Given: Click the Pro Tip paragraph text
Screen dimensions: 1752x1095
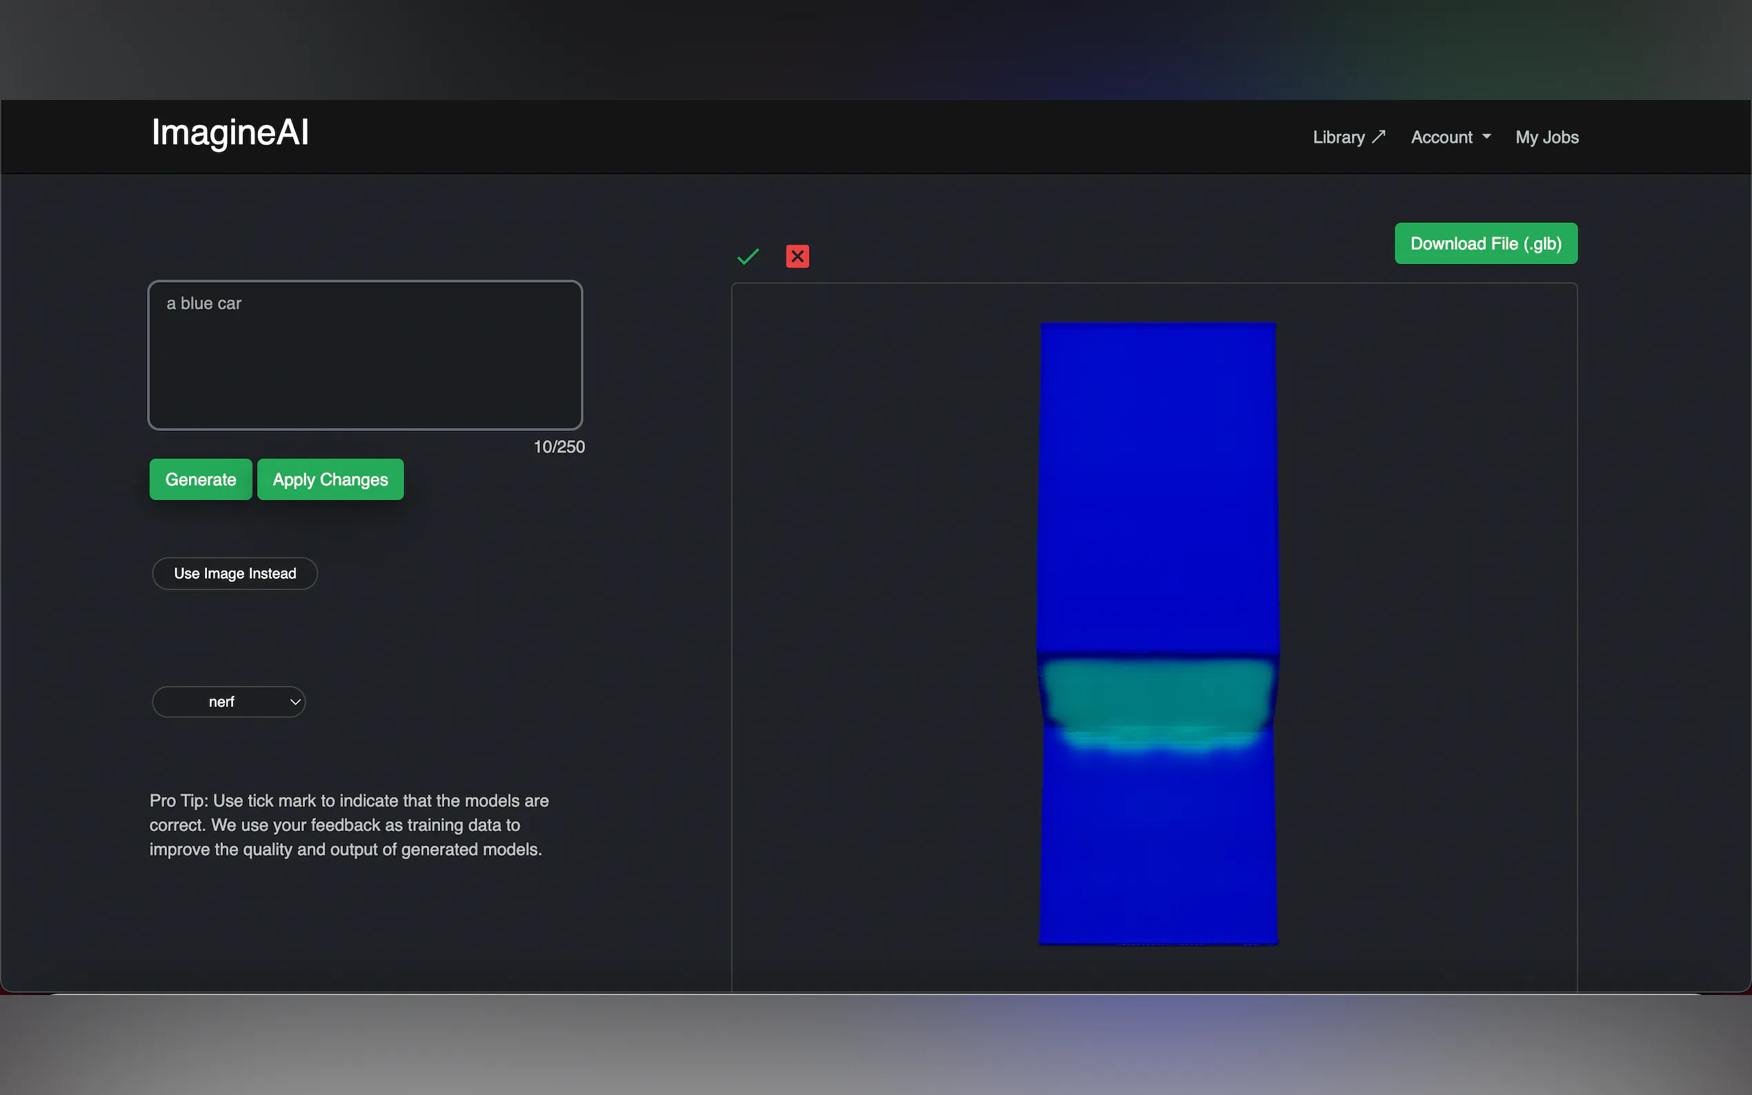Looking at the screenshot, I should click(x=348, y=825).
